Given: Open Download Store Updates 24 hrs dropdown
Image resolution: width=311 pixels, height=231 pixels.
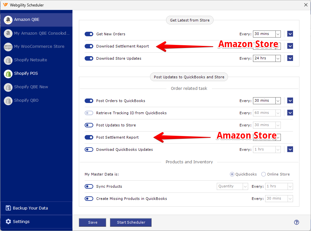Looking at the screenshot, I should pos(267,58).
